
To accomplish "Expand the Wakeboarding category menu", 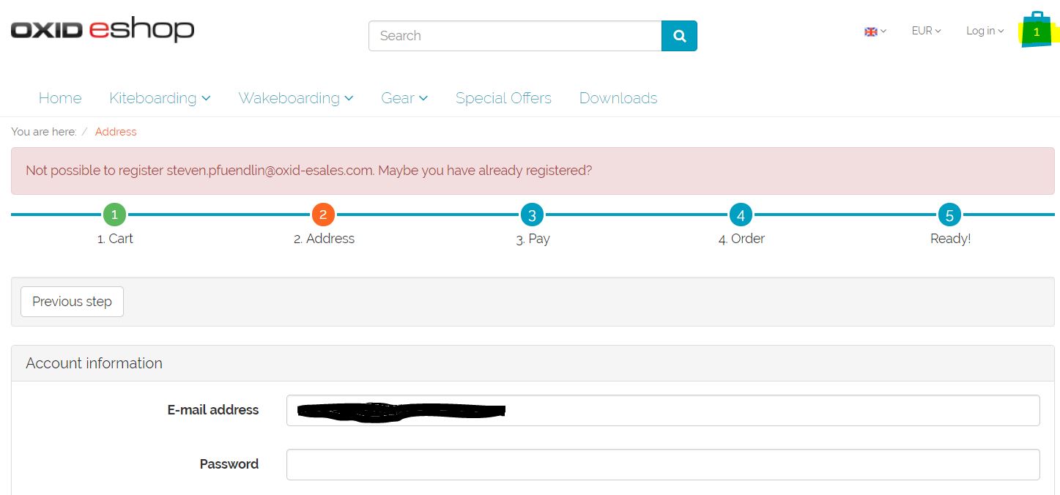I will click(x=296, y=98).
